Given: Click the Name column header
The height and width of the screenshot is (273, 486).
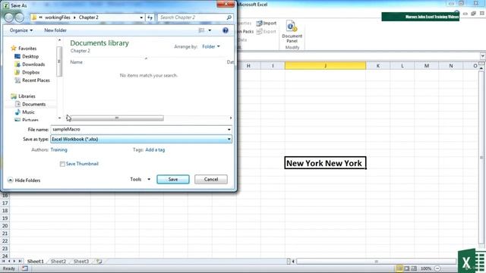Looking at the screenshot, I should pyautogui.click(x=76, y=62).
